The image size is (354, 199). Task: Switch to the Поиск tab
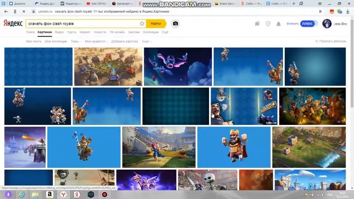[x=30, y=32]
